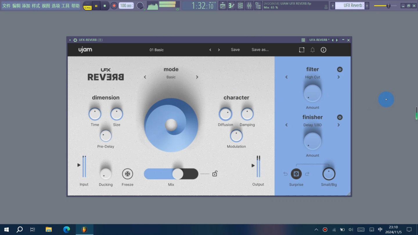Toggle PAT/SONG mode switch
This screenshot has width=418, height=235.
pyautogui.click(x=87, y=6)
